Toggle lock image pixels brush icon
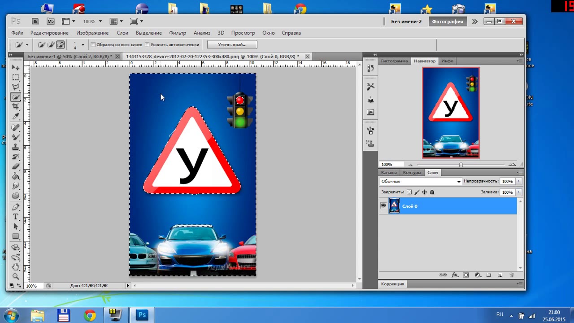This screenshot has width=574, height=323. point(417,192)
